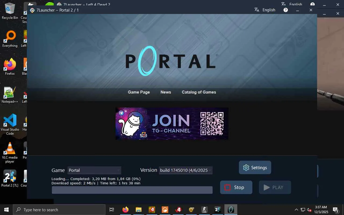
Task: Open the Firefox desktop shortcut
Action: (x=10, y=67)
